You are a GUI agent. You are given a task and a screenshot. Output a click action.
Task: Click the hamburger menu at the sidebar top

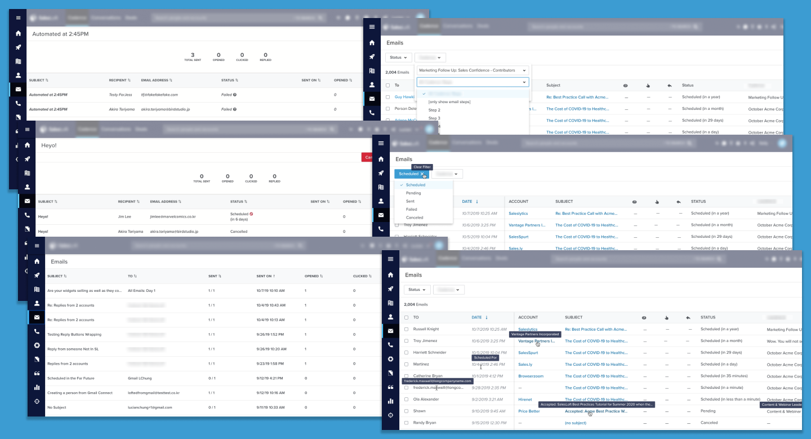[x=390, y=259]
